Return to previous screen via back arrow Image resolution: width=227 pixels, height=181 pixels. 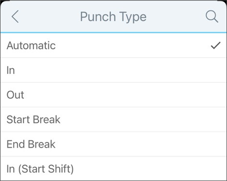click(x=15, y=17)
